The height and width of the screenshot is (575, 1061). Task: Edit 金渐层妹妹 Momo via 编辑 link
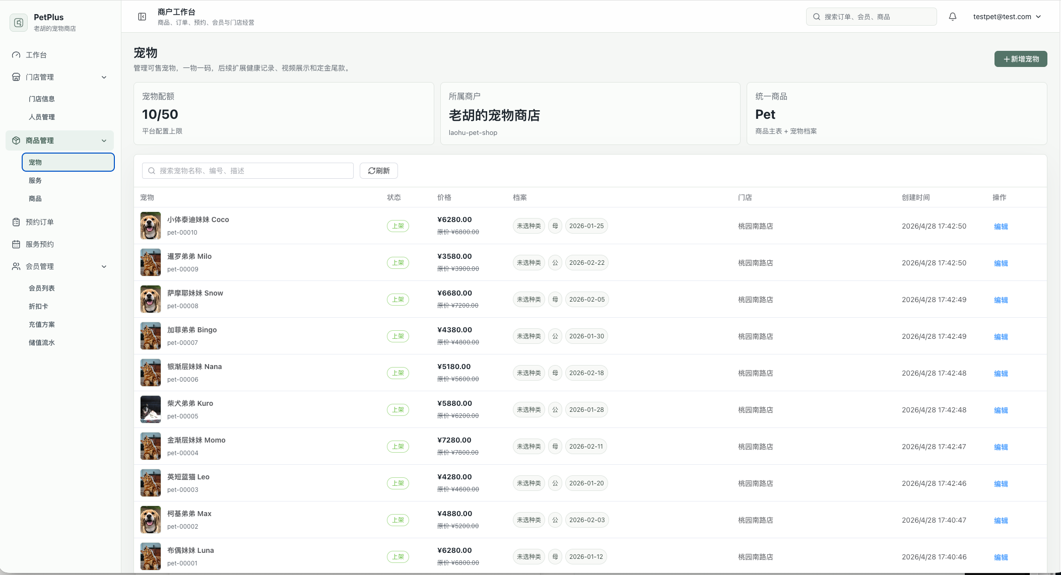pos(1001,447)
